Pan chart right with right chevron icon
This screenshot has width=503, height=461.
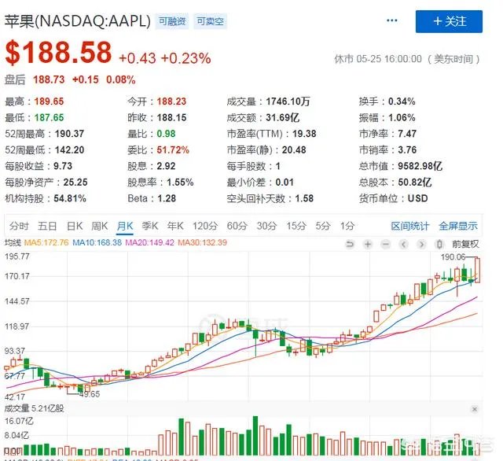tap(421, 245)
